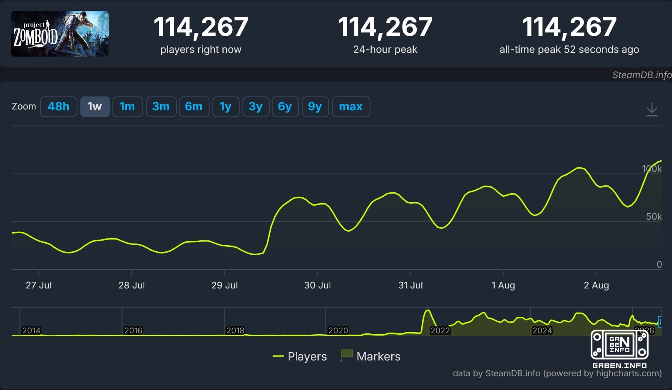Click the 'Zoom' label
This screenshot has width=672, height=390.
(24, 107)
